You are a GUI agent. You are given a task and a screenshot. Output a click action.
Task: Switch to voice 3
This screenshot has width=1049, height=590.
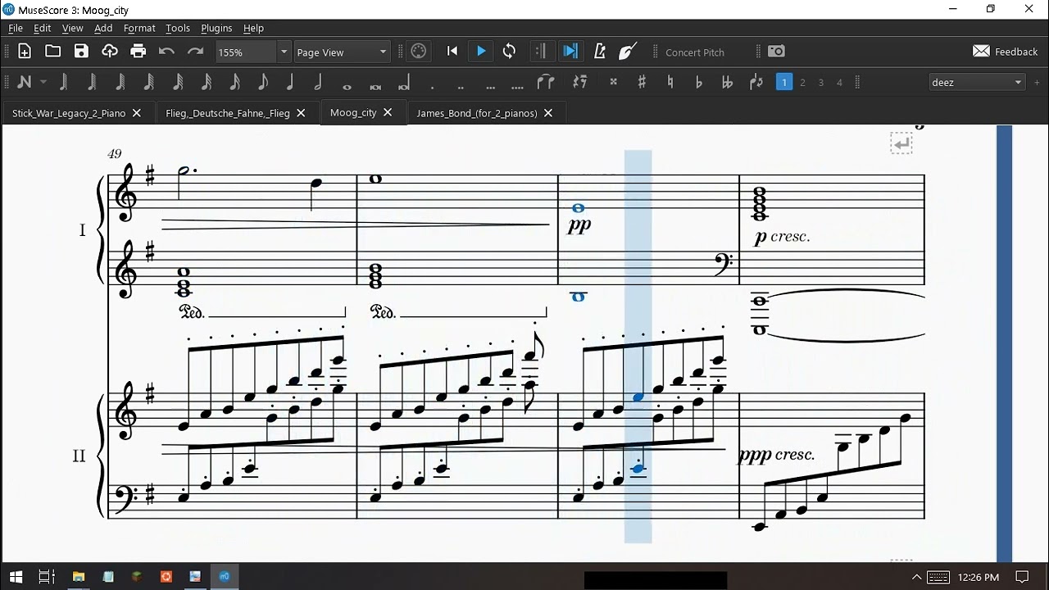point(821,82)
